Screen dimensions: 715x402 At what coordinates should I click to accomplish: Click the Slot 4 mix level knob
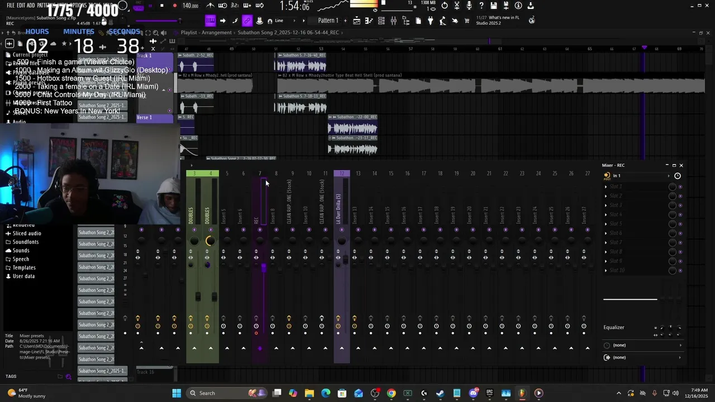673,215
